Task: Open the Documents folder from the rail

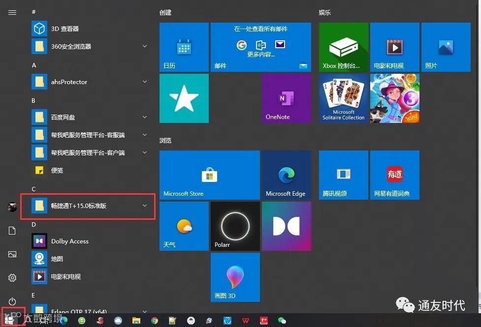Action: click(12, 231)
